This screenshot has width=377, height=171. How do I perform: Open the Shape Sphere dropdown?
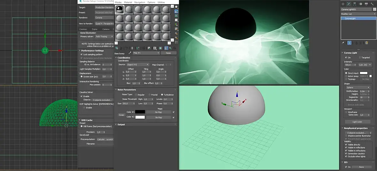coord(358,87)
